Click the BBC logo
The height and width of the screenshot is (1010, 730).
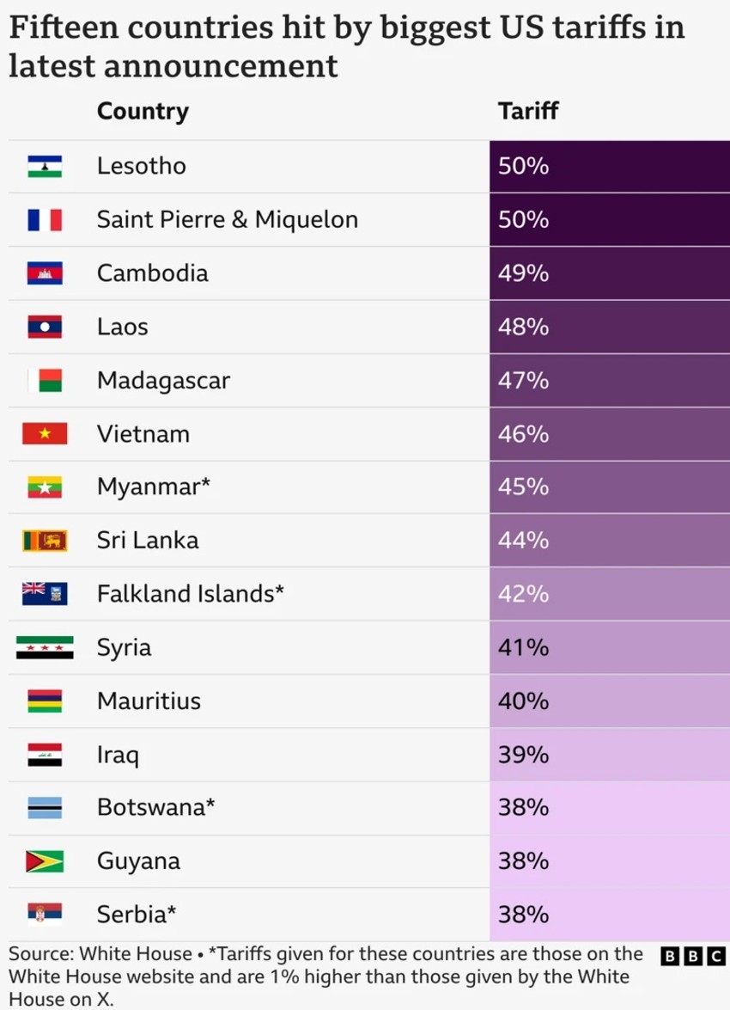[693, 956]
